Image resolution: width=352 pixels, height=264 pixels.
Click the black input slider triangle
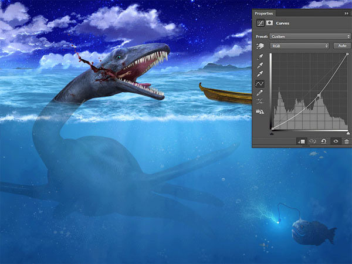pyautogui.click(x=272, y=134)
